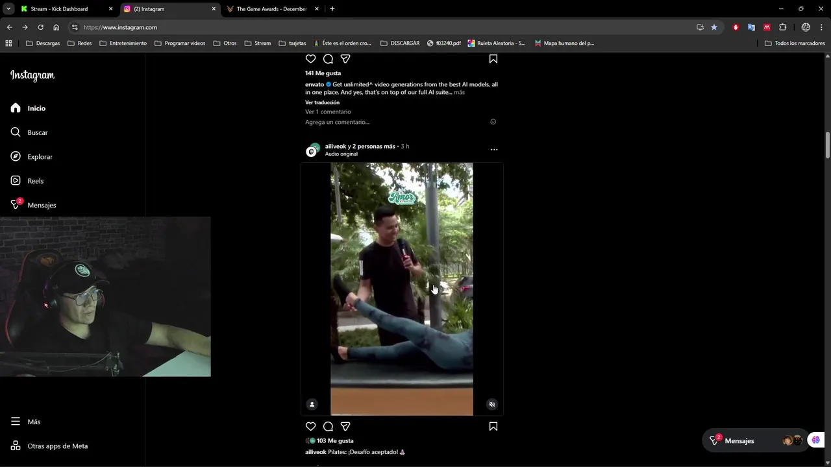
Task: Open the three-dot options for ailiveok post
Action: click(x=494, y=149)
